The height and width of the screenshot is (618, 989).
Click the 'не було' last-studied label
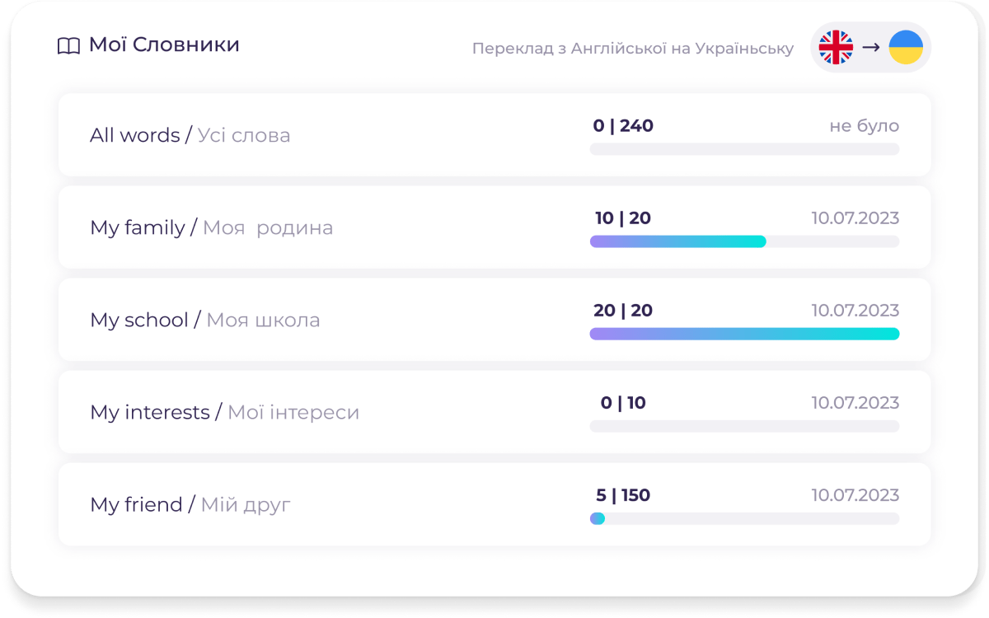click(864, 126)
